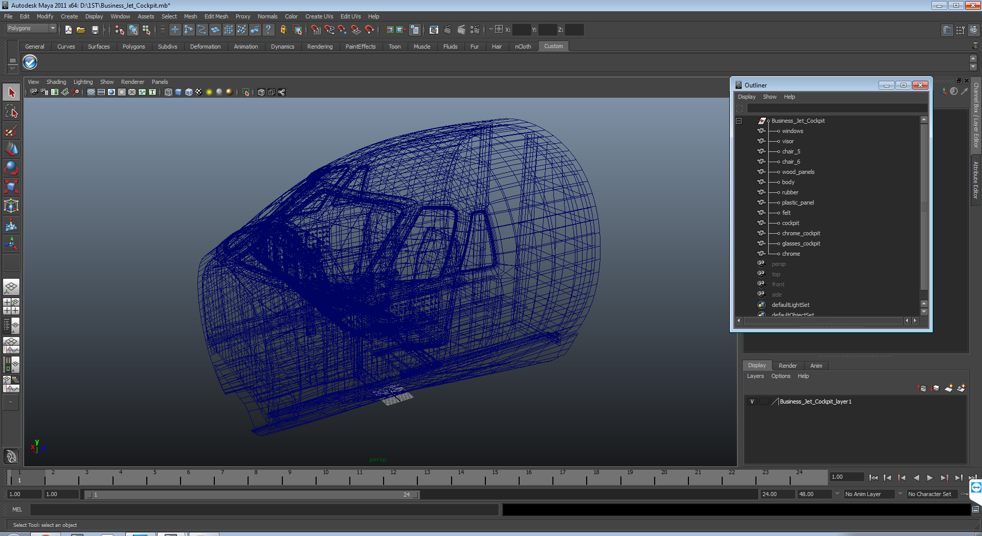Toggle visibility V of Business_Jet_Cockpit_layer1
Image resolution: width=982 pixels, height=536 pixels.
pyautogui.click(x=752, y=401)
